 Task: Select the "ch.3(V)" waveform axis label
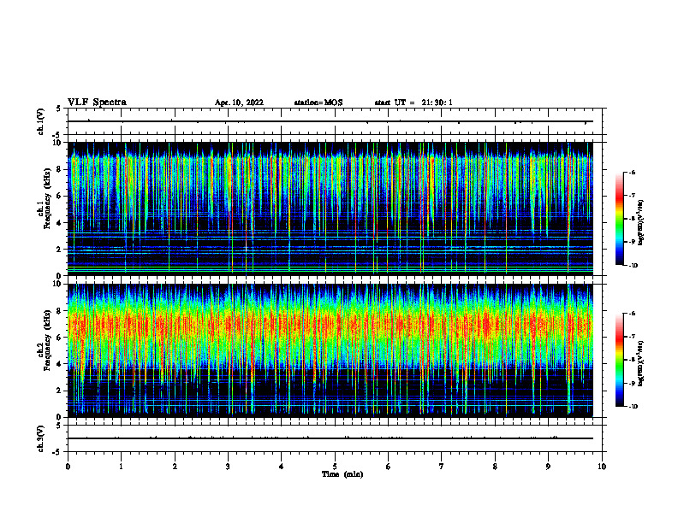pyautogui.click(x=41, y=438)
